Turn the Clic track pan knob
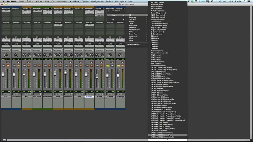 (x=6, y=55)
